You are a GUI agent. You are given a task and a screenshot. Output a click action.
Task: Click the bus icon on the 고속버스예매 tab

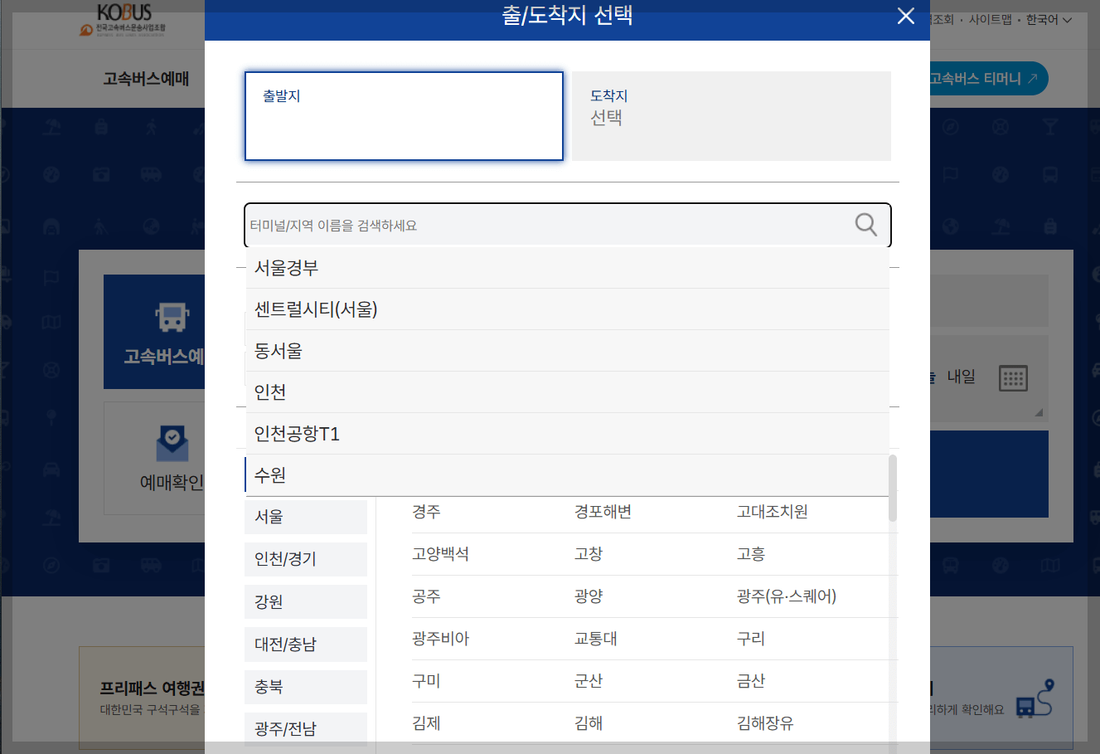click(172, 318)
